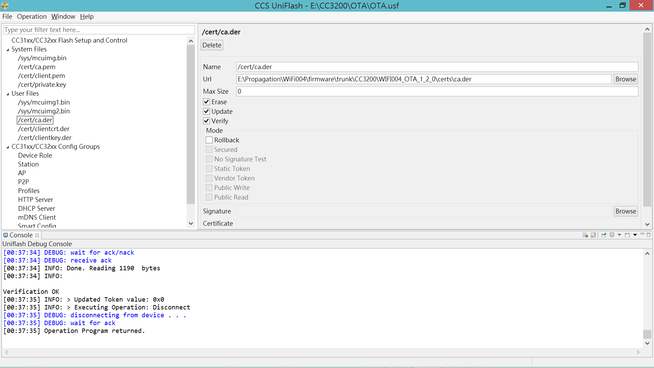Viewport: 654px width, 368px height.
Task: Maximize the Console panel view
Action: (649, 234)
